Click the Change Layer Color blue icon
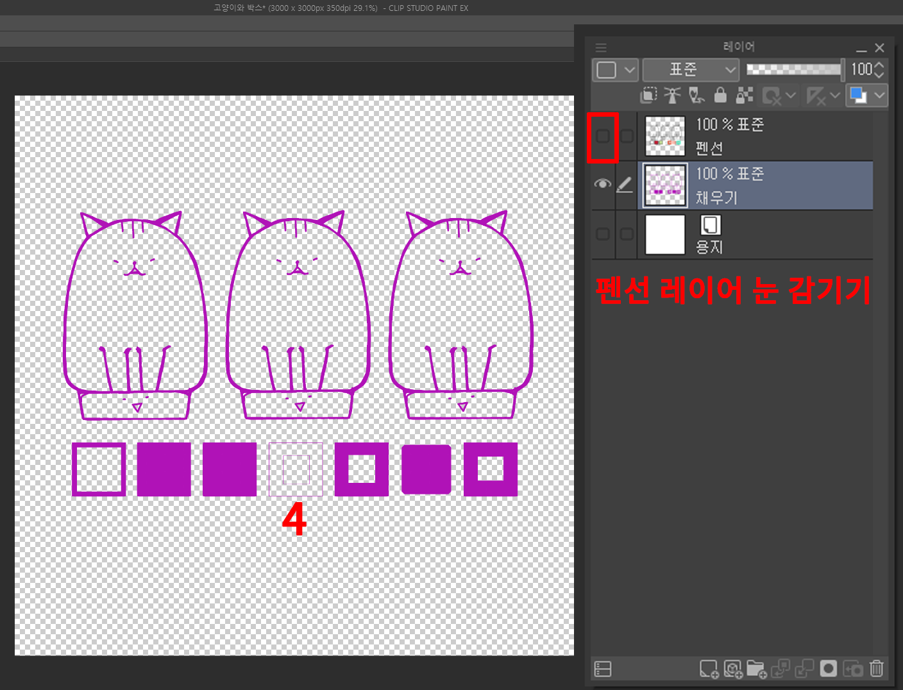 tap(858, 96)
